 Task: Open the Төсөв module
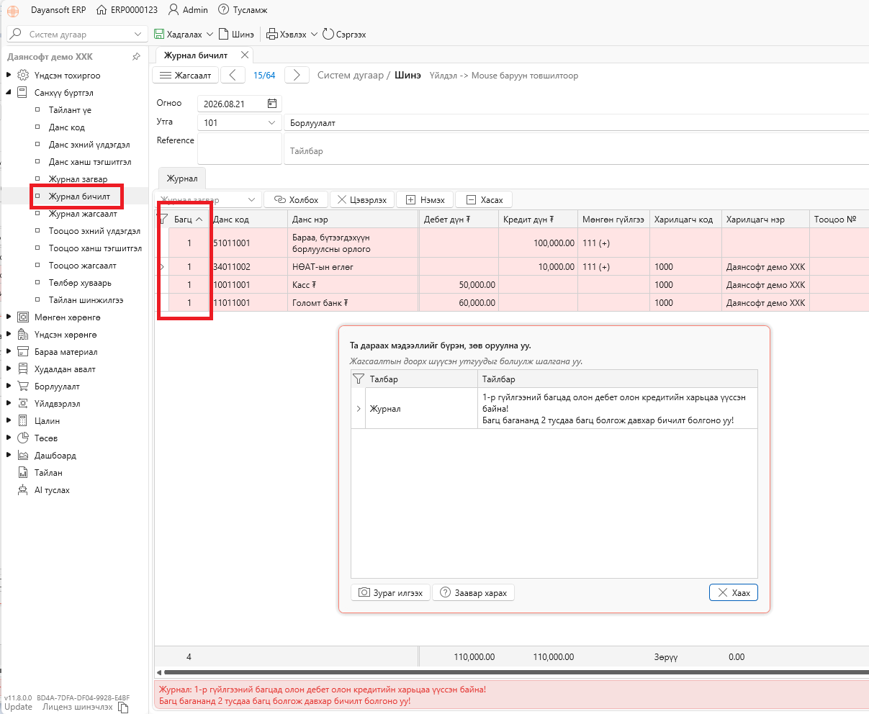45,438
